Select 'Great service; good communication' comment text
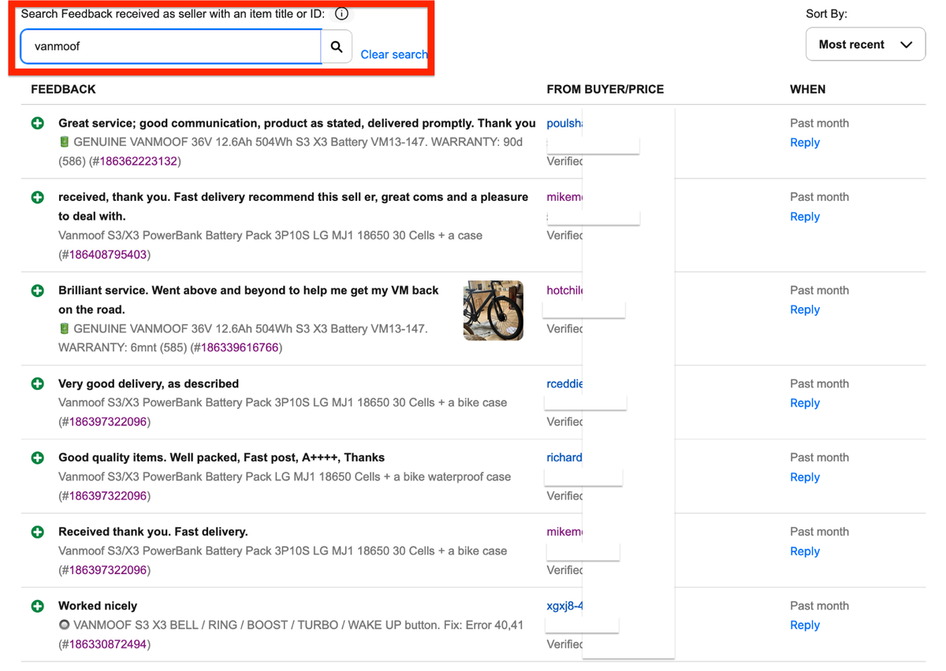 (x=297, y=123)
